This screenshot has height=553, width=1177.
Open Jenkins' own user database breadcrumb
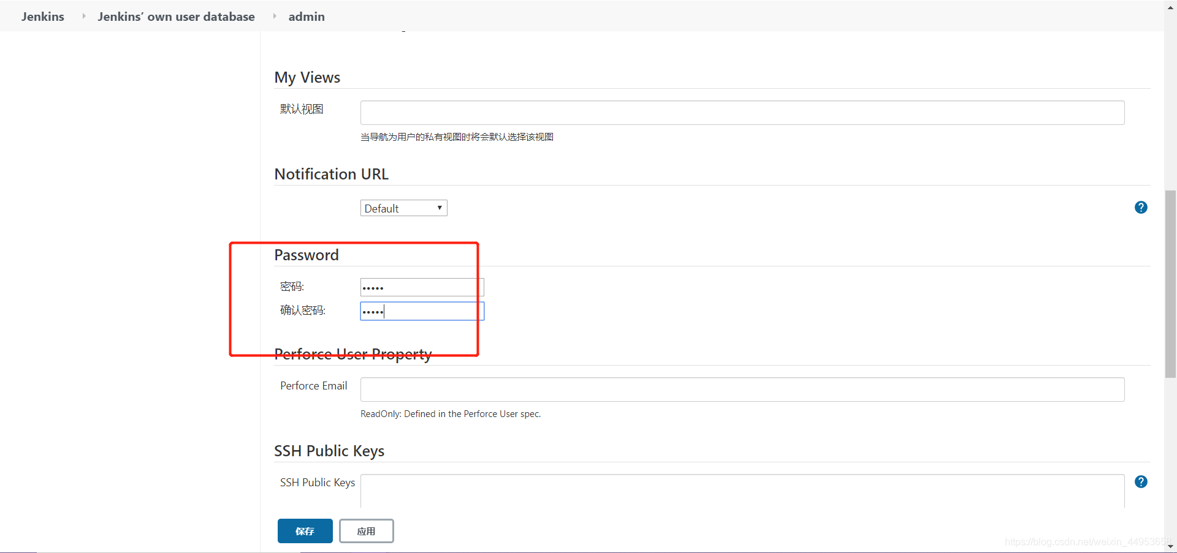pyautogui.click(x=176, y=17)
